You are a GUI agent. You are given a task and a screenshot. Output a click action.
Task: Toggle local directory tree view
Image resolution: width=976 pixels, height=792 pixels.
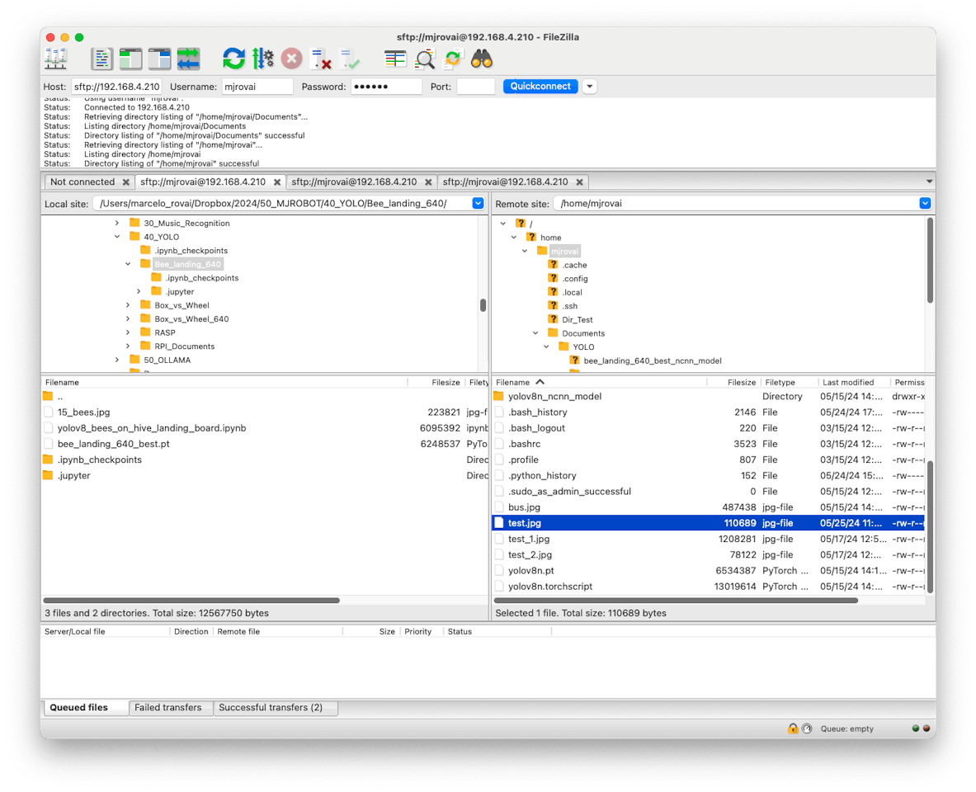(130, 59)
